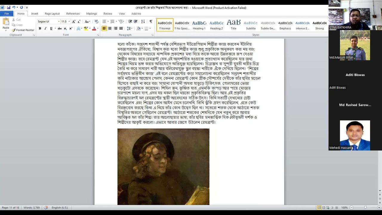Click the zoom slider handle

click(365, 208)
